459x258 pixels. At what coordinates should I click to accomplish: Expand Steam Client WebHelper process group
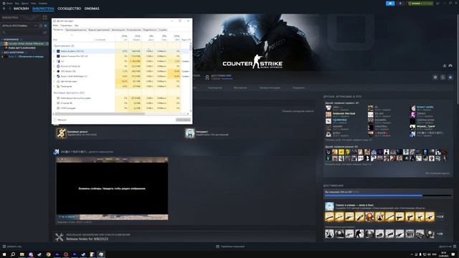[x=55, y=76]
